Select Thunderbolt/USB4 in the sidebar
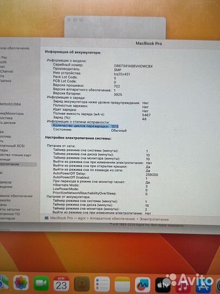Screen dimensions: 220x294 [10, 104]
